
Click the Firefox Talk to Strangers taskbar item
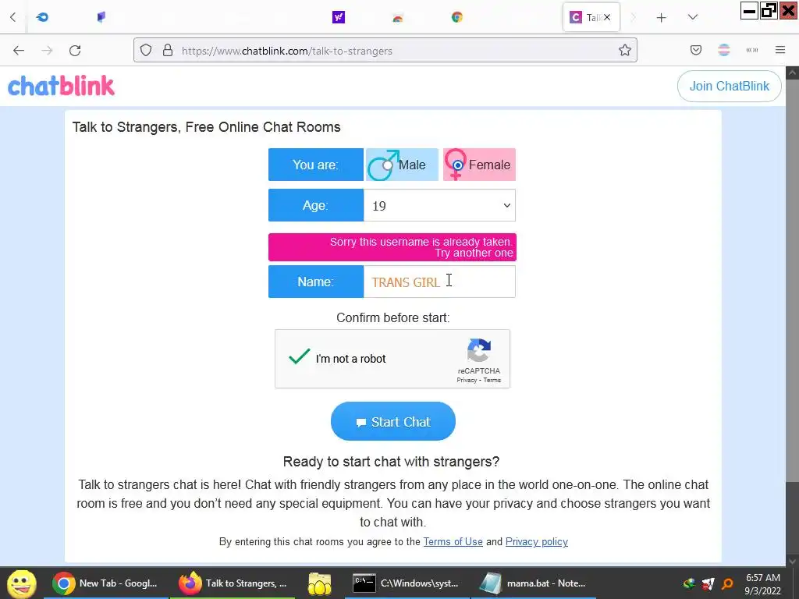pos(233,583)
